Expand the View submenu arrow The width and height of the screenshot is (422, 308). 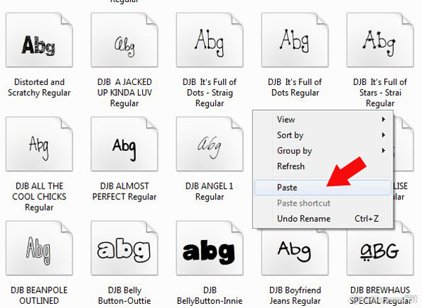pos(383,119)
